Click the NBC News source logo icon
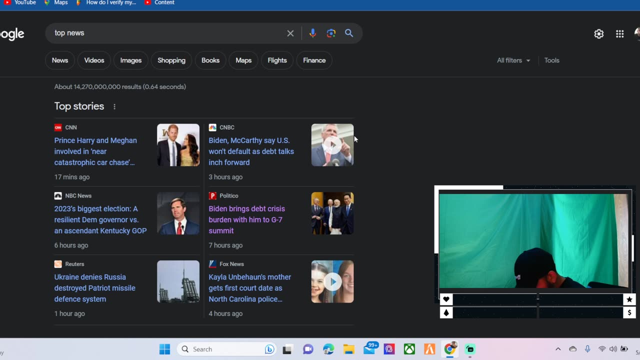The height and width of the screenshot is (360, 640). 58,196
